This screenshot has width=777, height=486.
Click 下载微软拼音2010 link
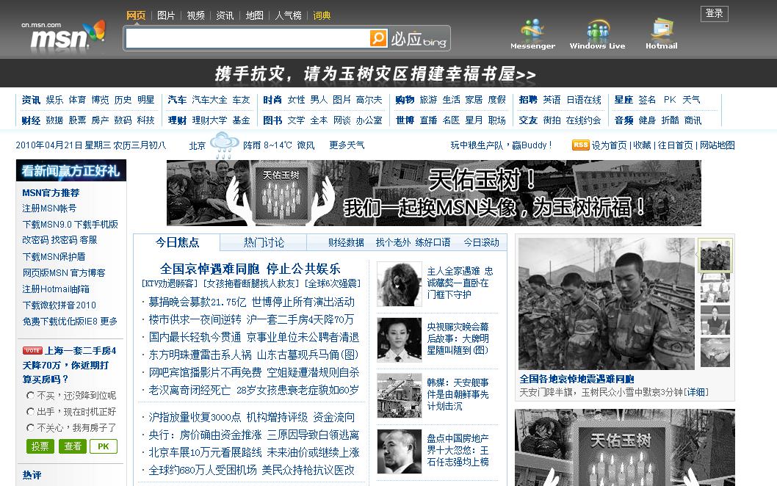(x=59, y=305)
